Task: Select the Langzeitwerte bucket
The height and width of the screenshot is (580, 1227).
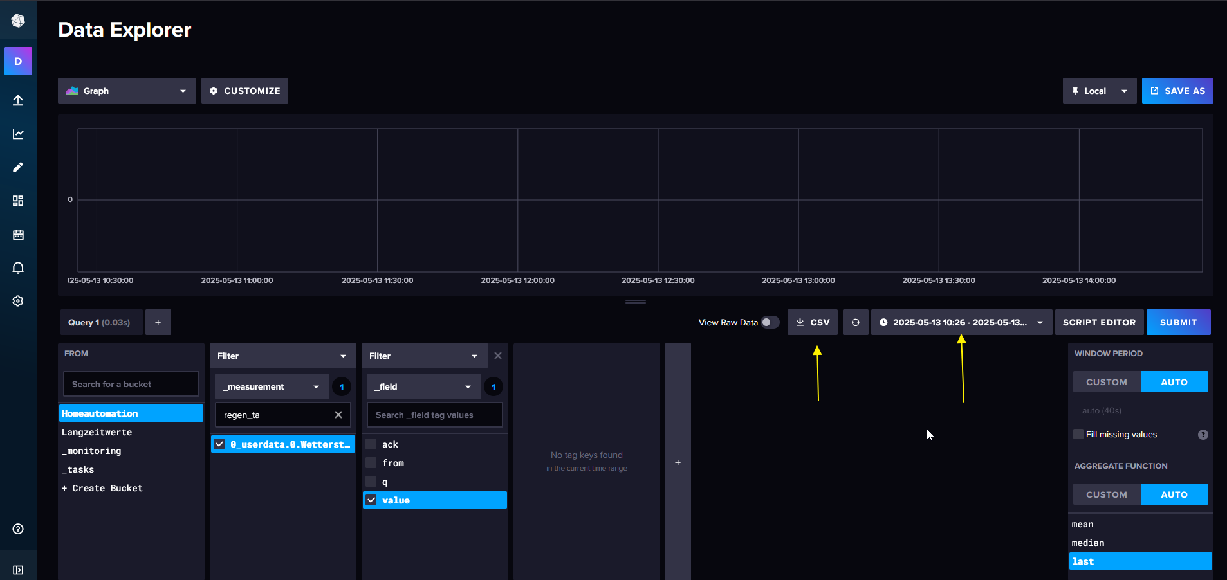Action: [x=131, y=432]
